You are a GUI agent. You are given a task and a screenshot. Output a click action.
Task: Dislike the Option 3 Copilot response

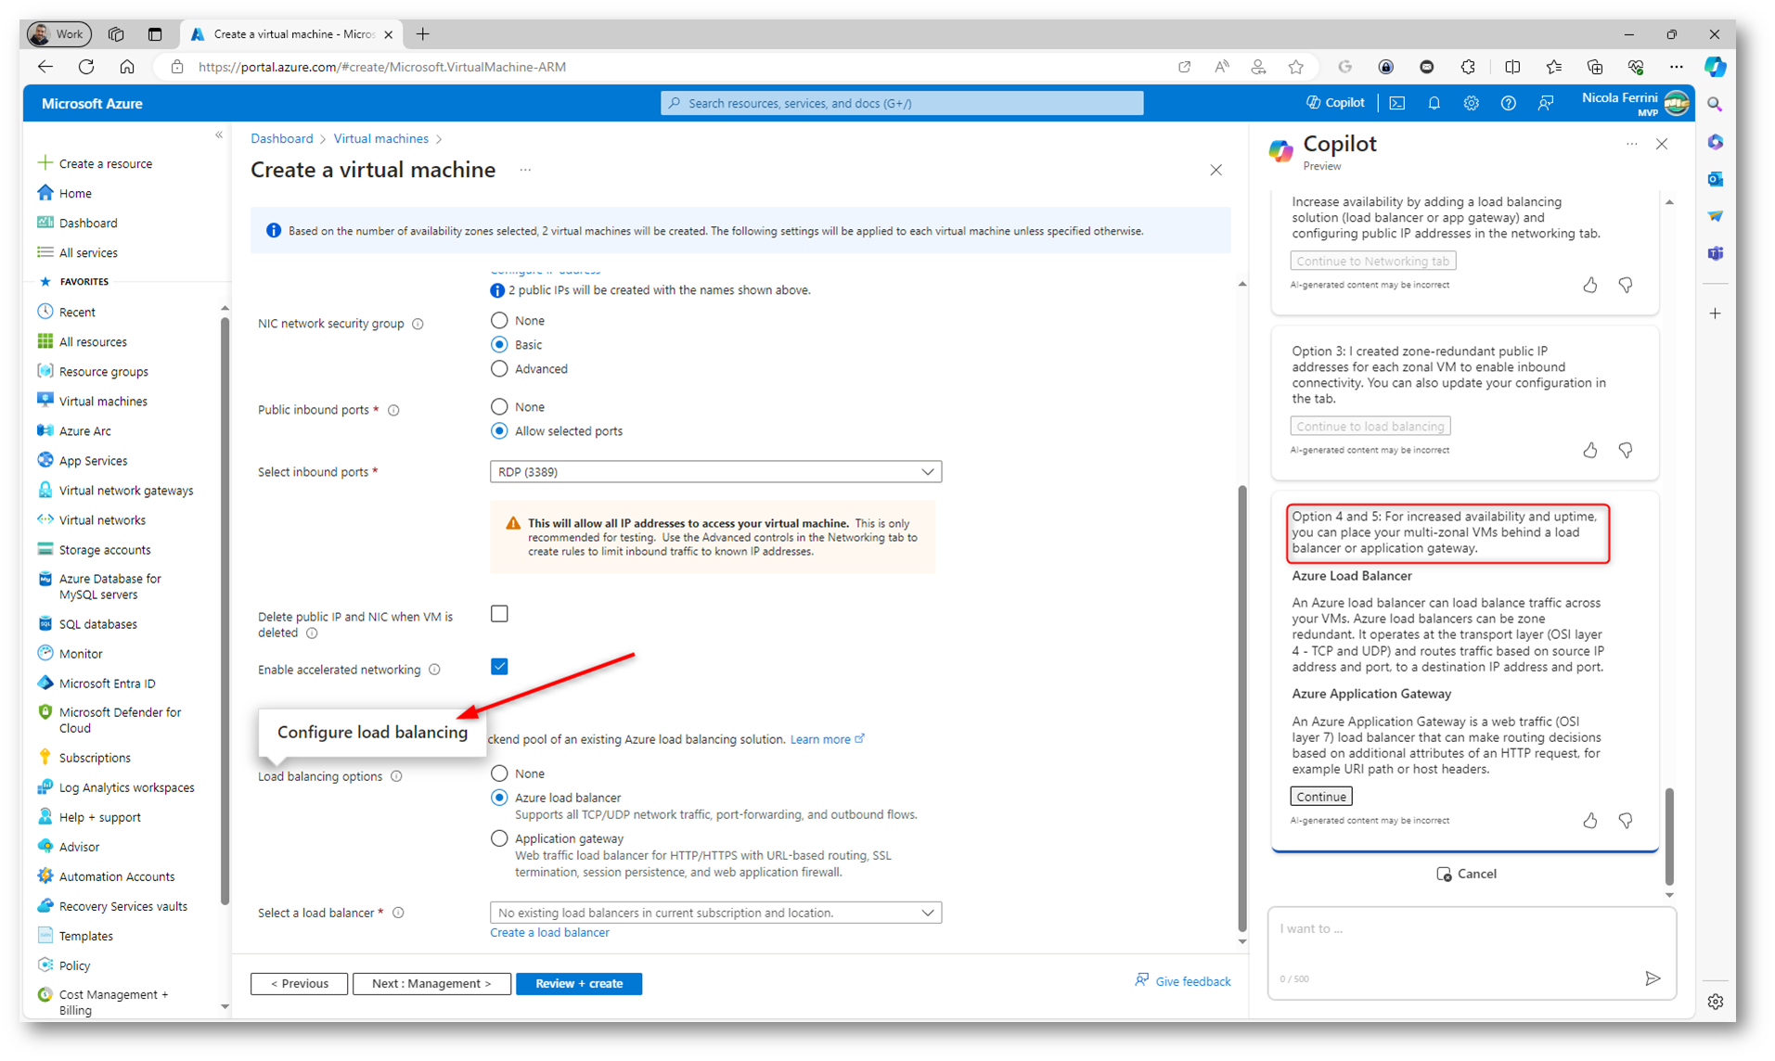pyautogui.click(x=1625, y=450)
